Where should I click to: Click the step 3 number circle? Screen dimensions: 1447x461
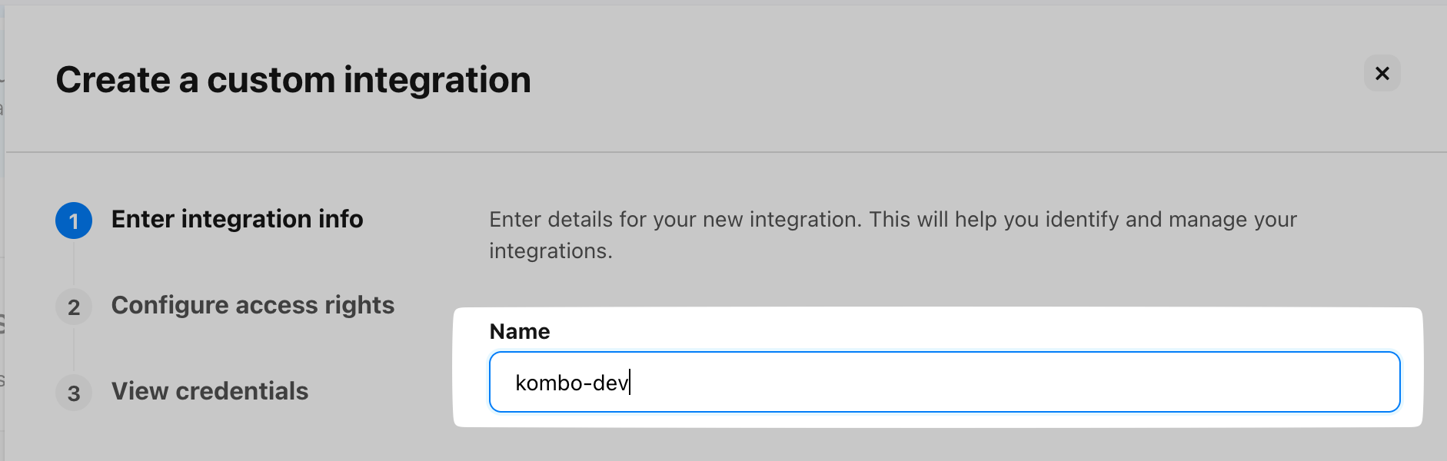74,393
